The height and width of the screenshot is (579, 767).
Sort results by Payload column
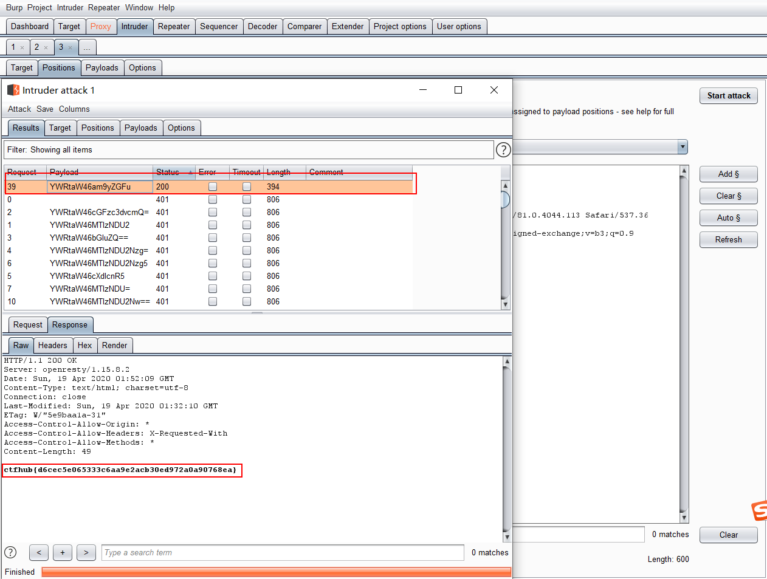(x=100, y=172)
